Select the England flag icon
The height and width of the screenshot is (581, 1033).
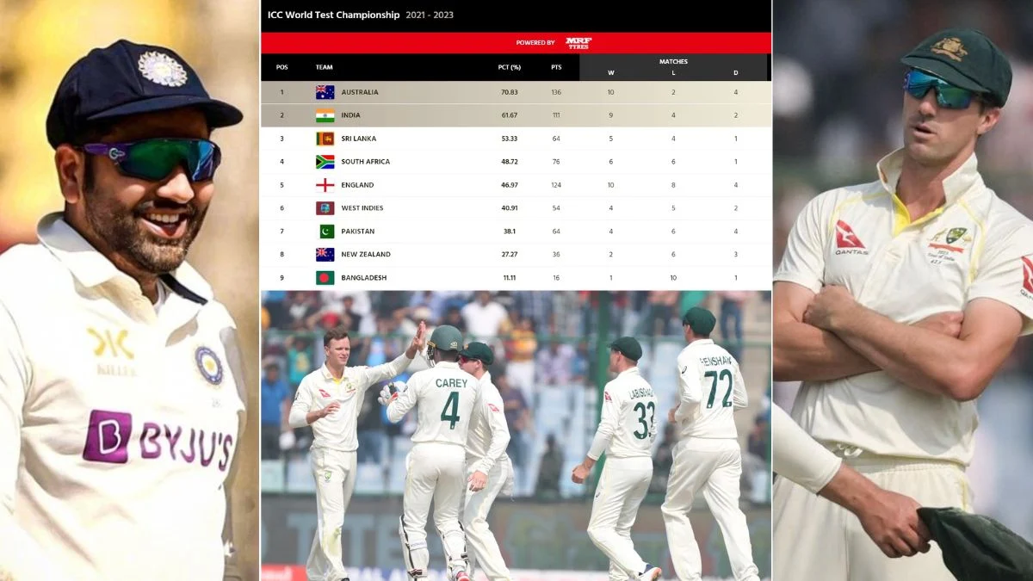pos(325,185)
